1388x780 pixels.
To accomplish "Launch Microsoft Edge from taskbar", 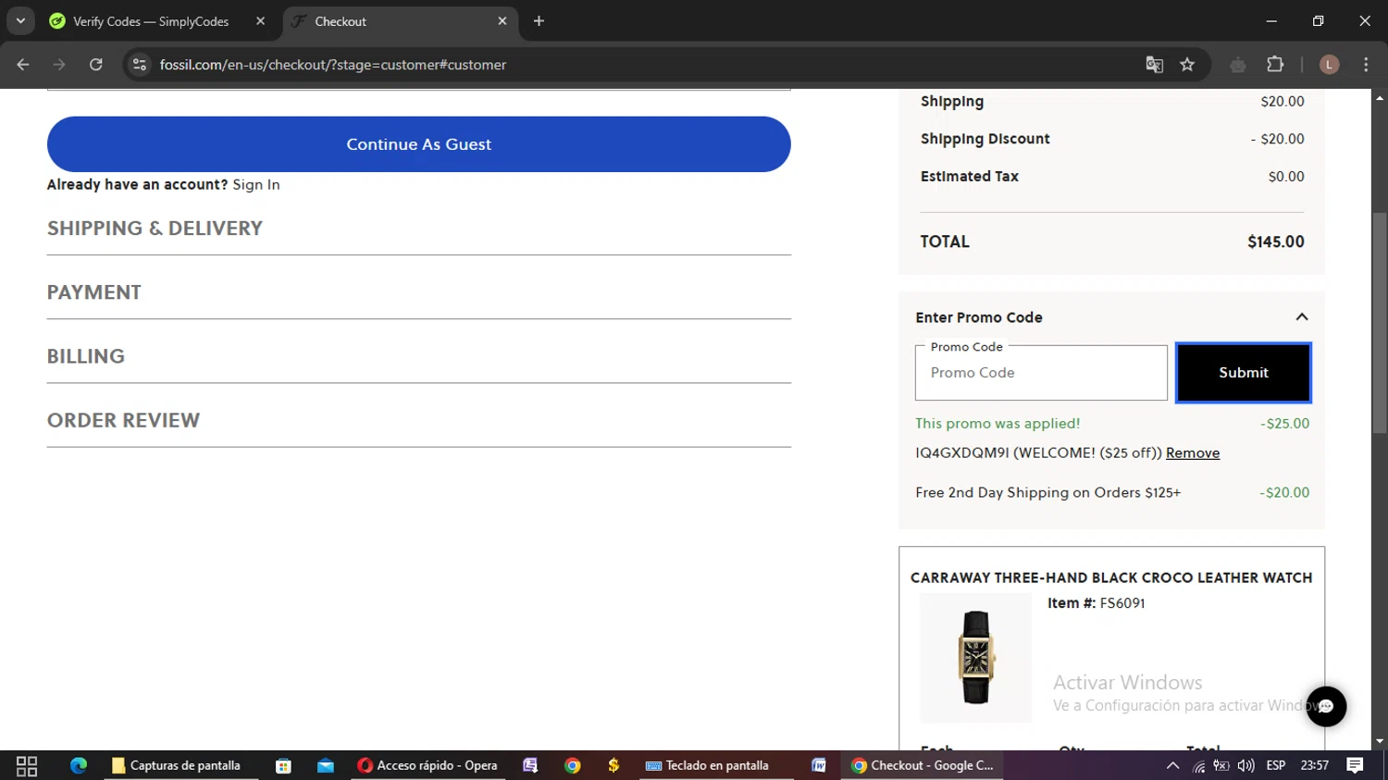I will pos(79,766).
